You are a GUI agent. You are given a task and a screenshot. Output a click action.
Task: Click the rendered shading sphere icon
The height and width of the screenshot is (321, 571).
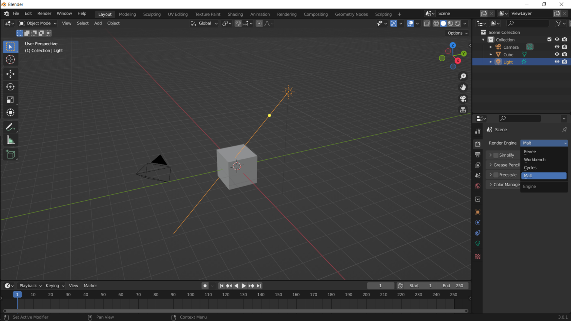458,23
